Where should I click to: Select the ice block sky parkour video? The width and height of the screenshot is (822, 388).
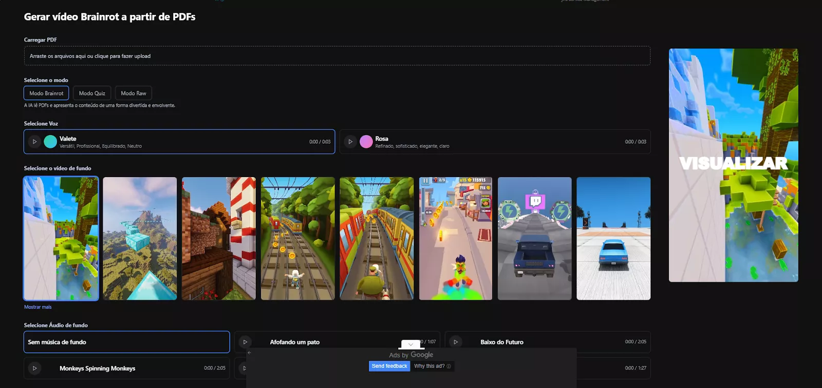click(x=140, y=239)
